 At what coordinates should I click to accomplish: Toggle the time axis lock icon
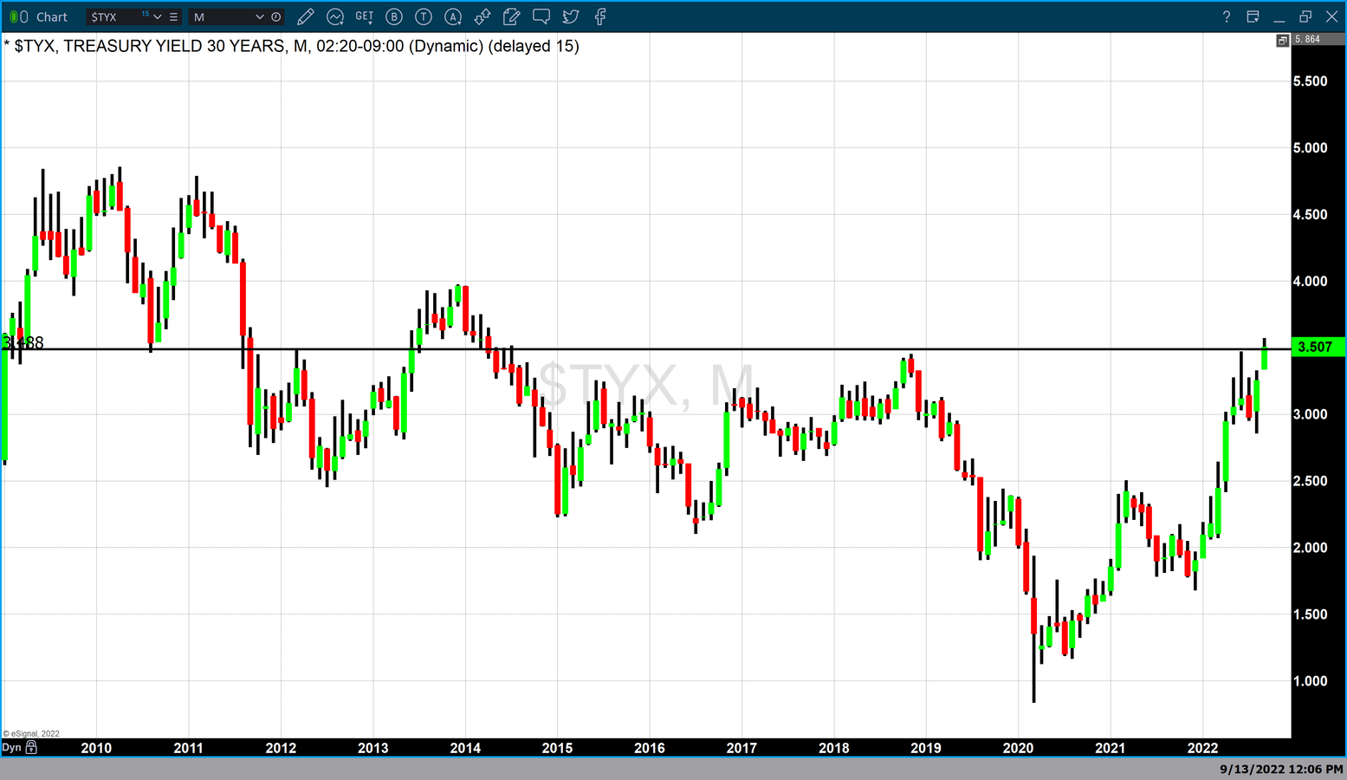(32, 747)
